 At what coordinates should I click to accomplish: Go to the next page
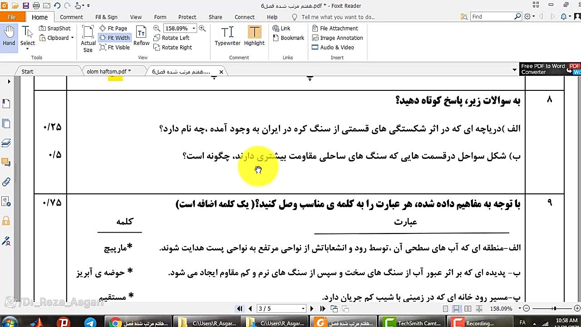coord(311,309)
